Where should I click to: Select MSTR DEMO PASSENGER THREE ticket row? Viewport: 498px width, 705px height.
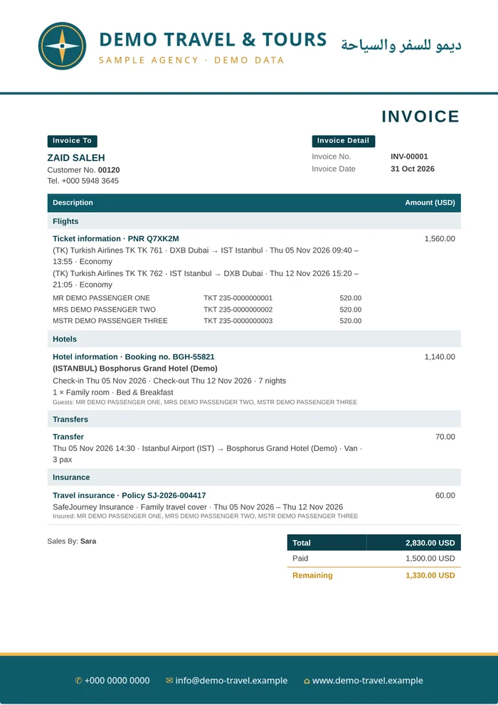click(207, 321)
